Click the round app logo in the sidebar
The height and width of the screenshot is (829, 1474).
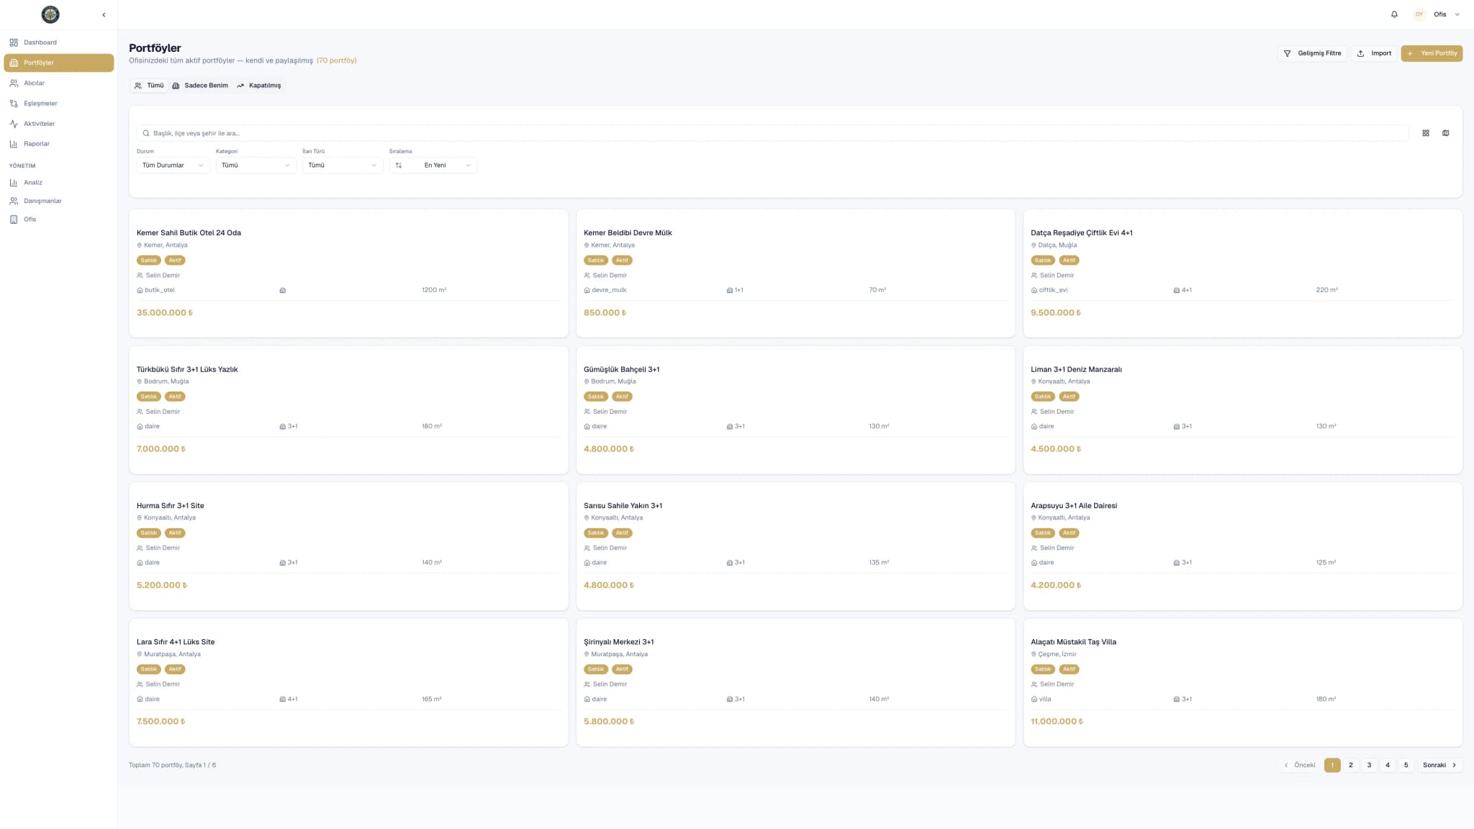pyautogui.click(x=50, y=14)
